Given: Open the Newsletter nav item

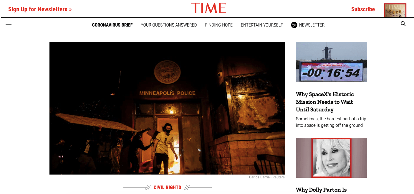Looking at the screenshot, I should 312,25.
